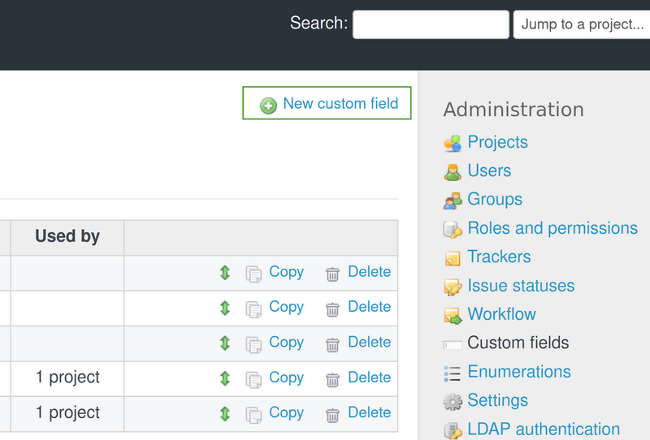
Task: Click the trash icon in first row
Action: point(332,274)
